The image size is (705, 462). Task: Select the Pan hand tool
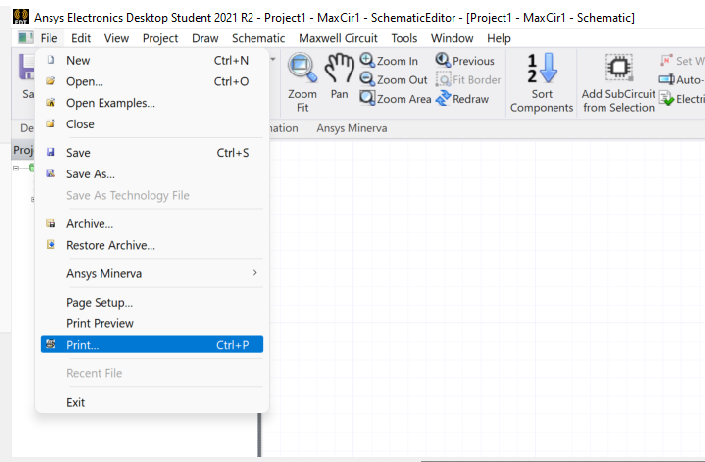point(339,68)
